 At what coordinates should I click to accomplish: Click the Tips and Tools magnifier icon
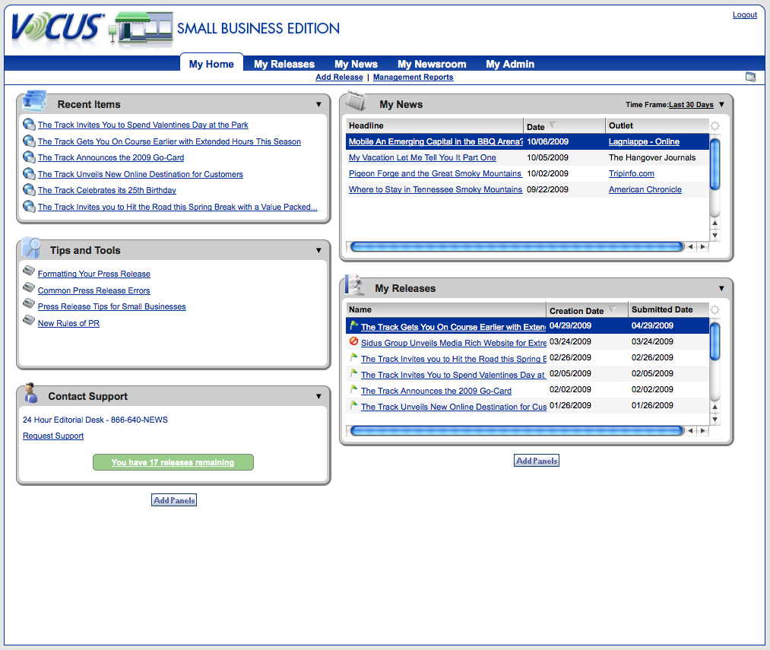(x=33, y=248)
